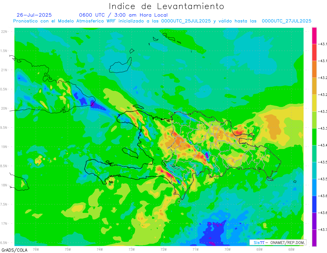The height and width of the screenshot is (253, 327).
Task: Click the title Indice de Levantamiento
Action: tap(166, 6)
